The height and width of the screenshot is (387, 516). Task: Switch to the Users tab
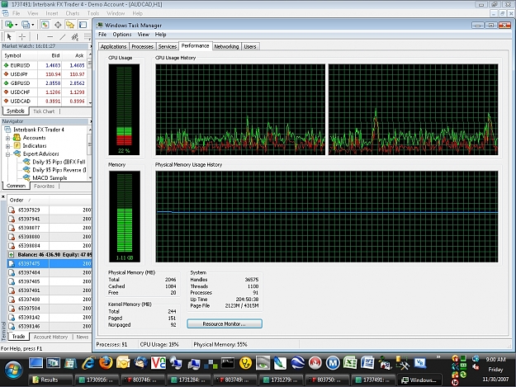click(250, 47)
